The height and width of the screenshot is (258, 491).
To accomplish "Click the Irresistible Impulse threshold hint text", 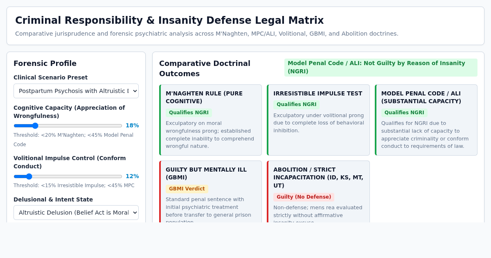I will coord(74,186).
